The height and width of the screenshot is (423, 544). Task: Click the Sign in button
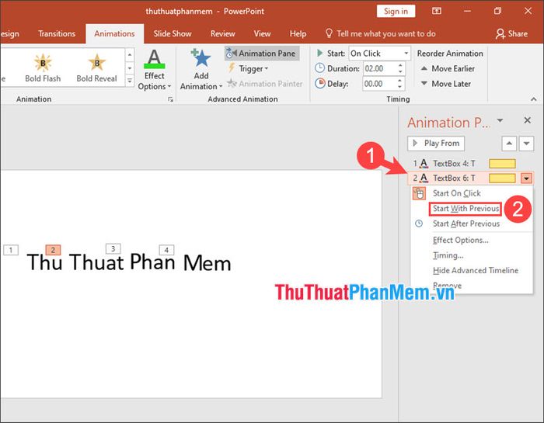pos(396,11)
